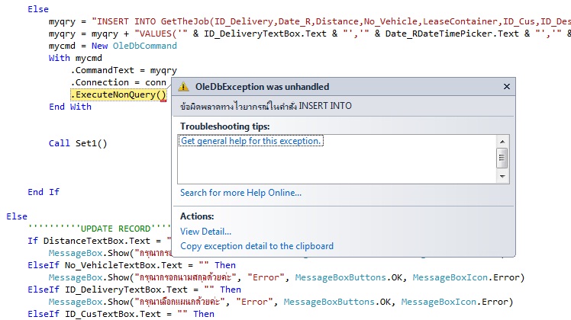Click the warning icon in the exception title
The image size is (571, 320).
(x=183, y=87)
